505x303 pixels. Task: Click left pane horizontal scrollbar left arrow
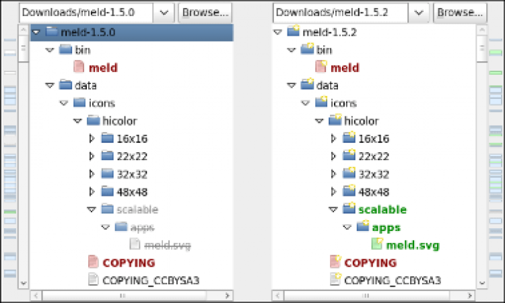[x=36, y=296]
